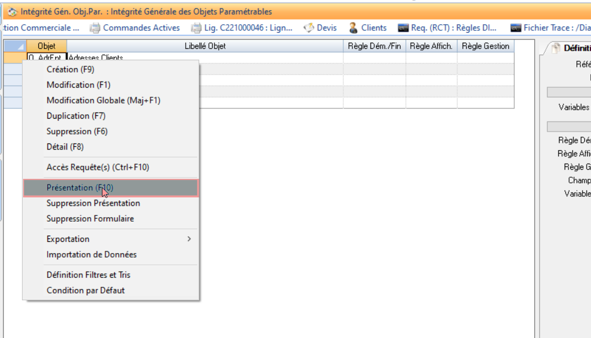This screenshot has height=338, width=591.
Task: Click the Définition tab page icon
Action: click(x=556, y=49)
